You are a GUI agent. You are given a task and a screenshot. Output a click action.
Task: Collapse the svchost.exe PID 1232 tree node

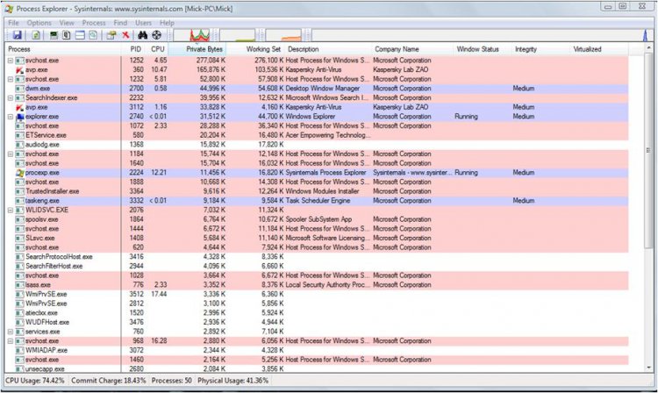click(x=11, y=79)
